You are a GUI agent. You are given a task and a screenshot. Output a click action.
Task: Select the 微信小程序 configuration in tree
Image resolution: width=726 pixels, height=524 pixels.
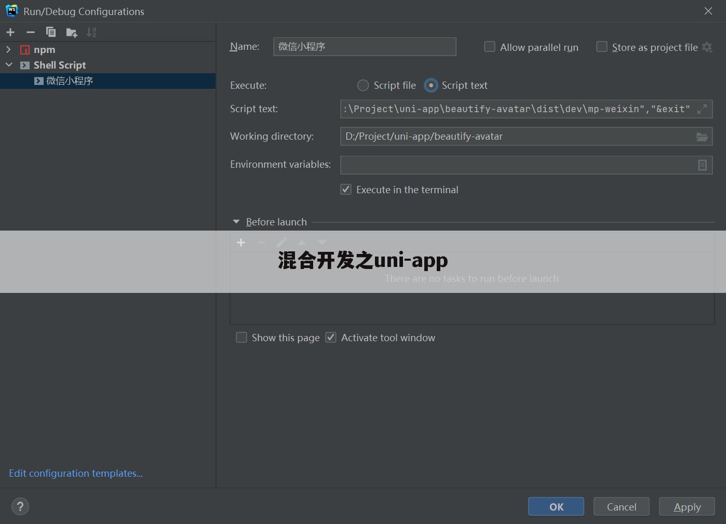point(107,81)
